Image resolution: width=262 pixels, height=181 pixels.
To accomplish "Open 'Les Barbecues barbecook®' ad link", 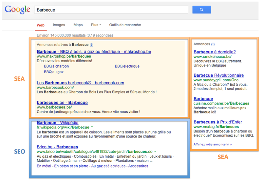I will [x=80, y=83].
